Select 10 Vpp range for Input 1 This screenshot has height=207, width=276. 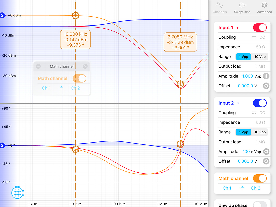[x=260, y=57]
